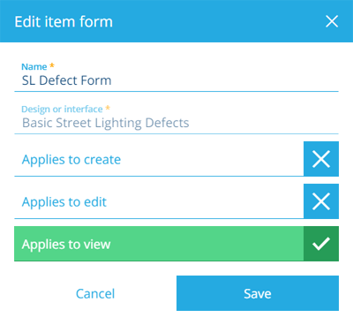This screenshot has width=353, height=325.
Task: Click the Applies to view label text
Action: coord(66,245)
